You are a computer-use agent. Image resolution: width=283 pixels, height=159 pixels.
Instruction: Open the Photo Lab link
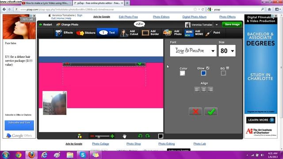[x=199, y=144]
